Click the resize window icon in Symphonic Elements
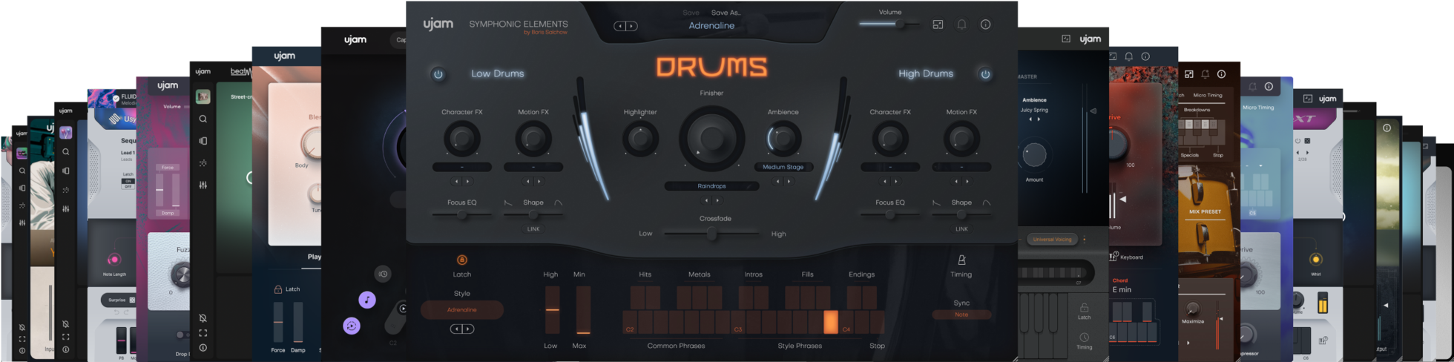1454x362 pixels. (938, 24)
